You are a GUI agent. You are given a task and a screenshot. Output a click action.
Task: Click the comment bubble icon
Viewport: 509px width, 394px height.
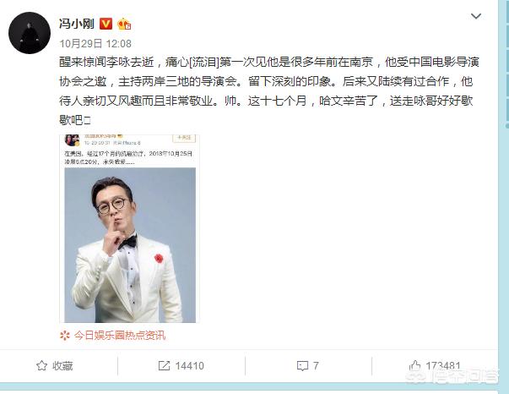pos(302,366)
